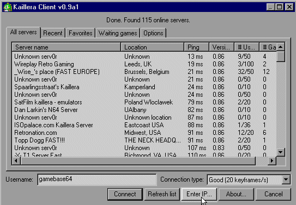This screenshot has width=296, height=205.
Task: Click the Kaillera app icon in title bar
Action: coord(8,7)
